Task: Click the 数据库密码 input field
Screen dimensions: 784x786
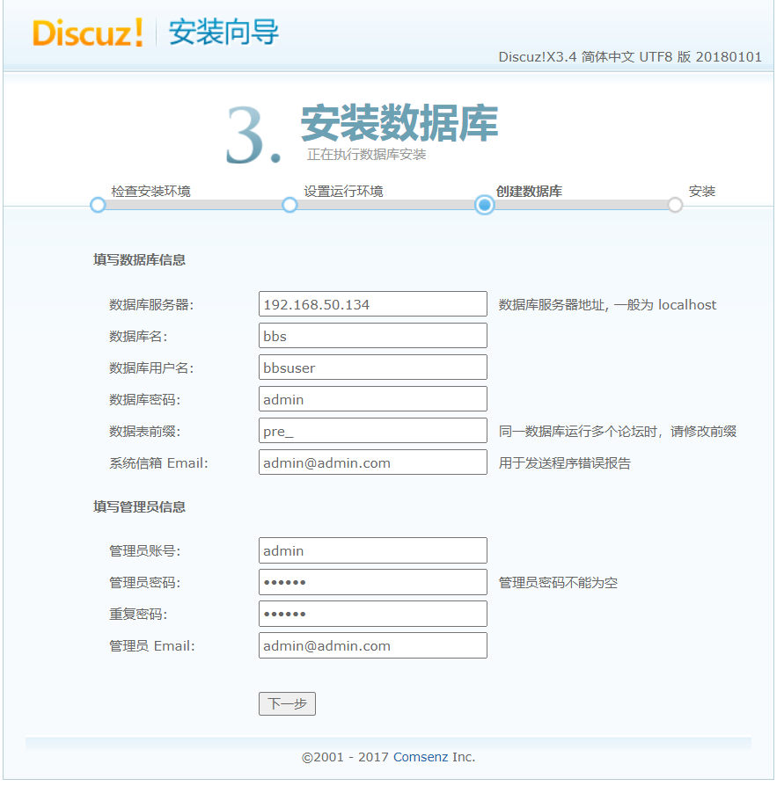Action: (373, 398)
